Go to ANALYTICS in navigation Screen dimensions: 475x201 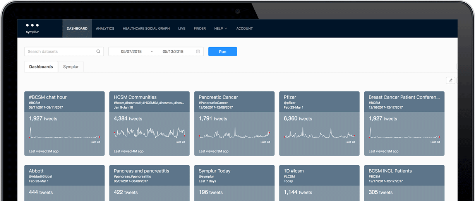tap(105, 29)
